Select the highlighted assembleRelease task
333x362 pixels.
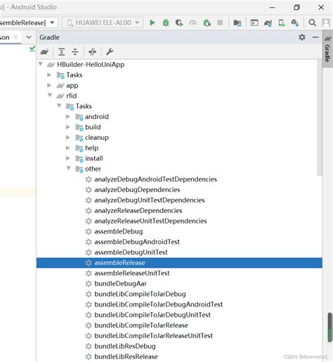pos(179,263)
